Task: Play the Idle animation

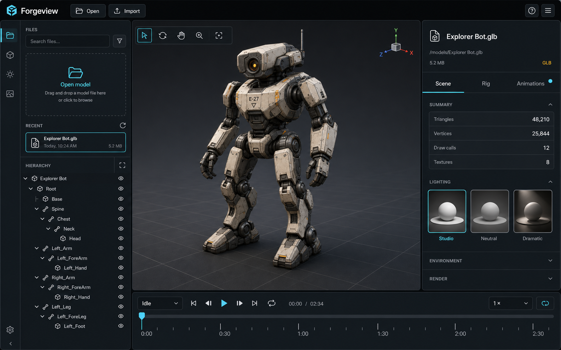Action: point(224,303)
